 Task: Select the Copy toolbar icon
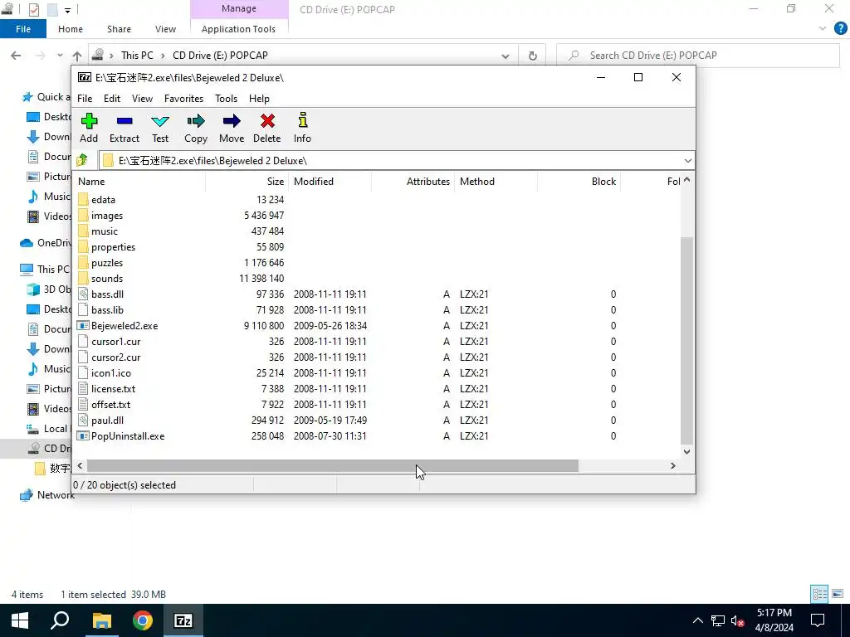[x=196, y=129]
